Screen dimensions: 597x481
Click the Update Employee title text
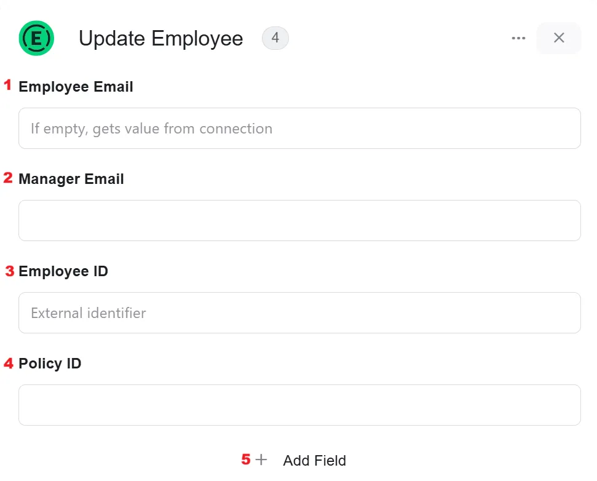[x=160, y=39]
